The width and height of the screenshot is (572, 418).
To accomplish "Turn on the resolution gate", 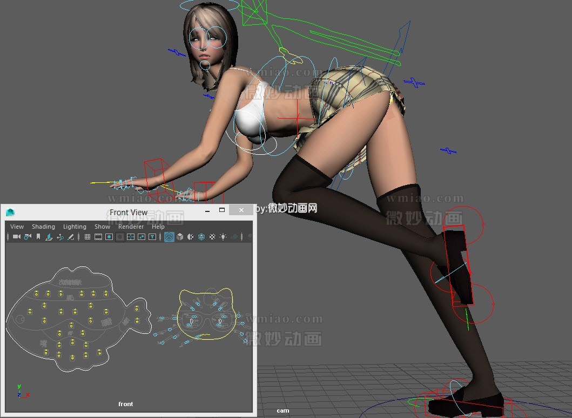I will (x=109, y=237).
